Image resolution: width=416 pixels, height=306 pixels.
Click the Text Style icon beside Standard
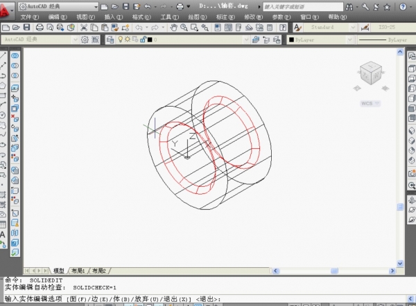click(297, 27)
